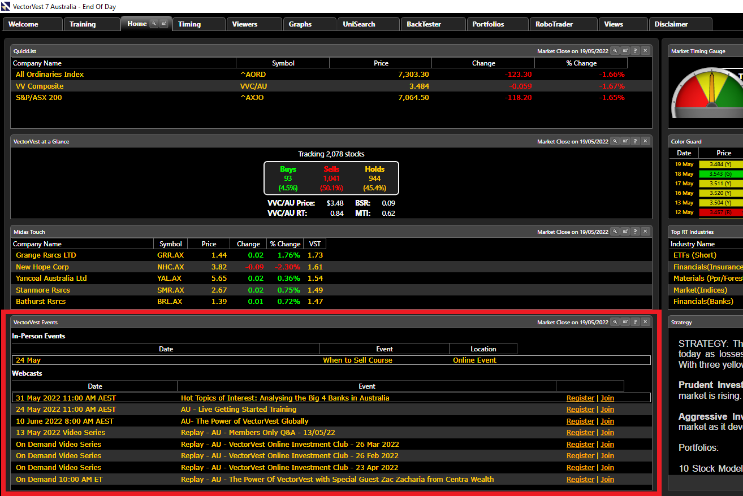Register for Power of VectorVest Globally

point(580,421)
